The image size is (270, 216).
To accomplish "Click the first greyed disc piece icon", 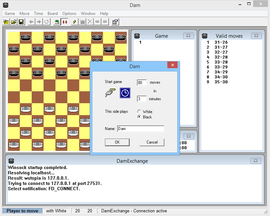I will coord(97,22).
